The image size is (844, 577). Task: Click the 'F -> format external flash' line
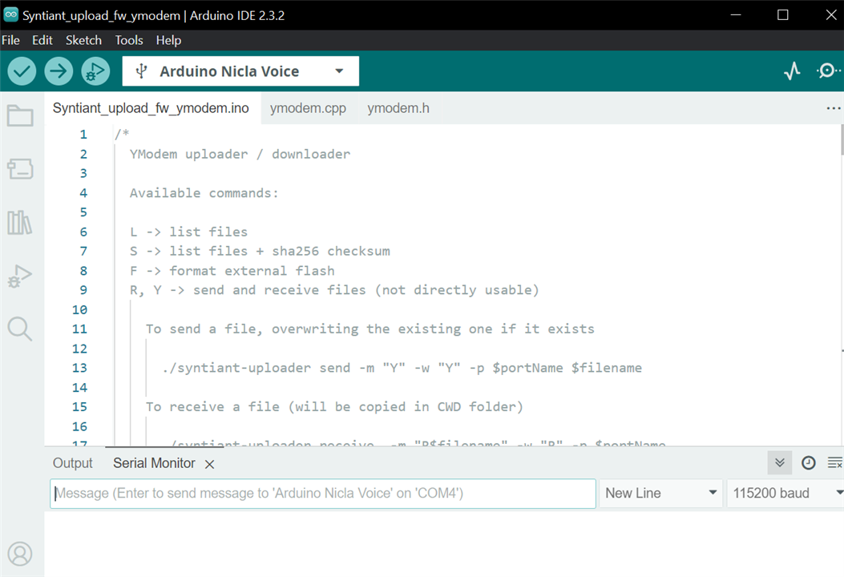coord(232,271)
